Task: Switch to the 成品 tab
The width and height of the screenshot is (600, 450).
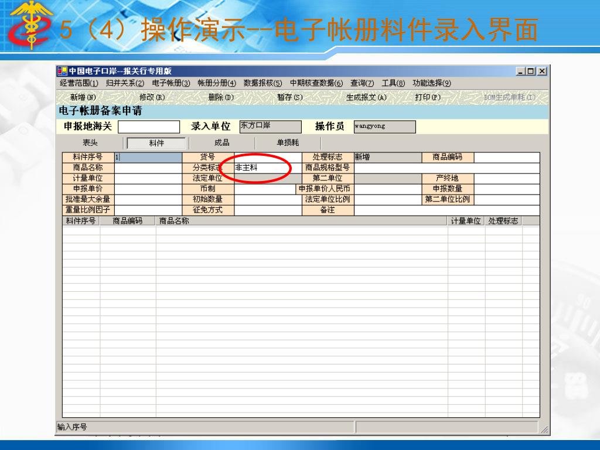Action: pyautogui.click(x=222, y=143)
